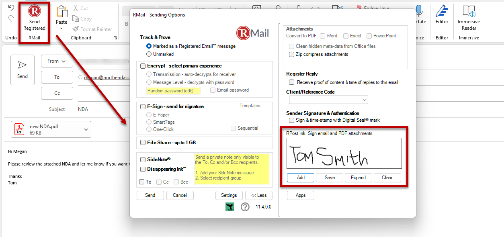Enable E-Sign send for signature checkbox
The height and width of the screenshot is (237, 504).
pyautogui.click(x=143, y=106)
